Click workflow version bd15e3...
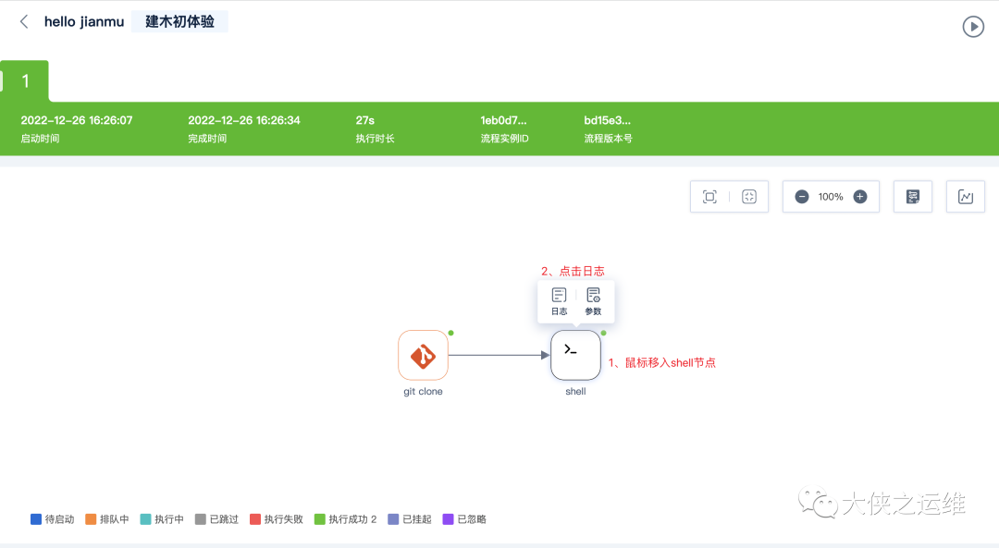The width and height of the screenshot is (999, 548). click(607, 120)
